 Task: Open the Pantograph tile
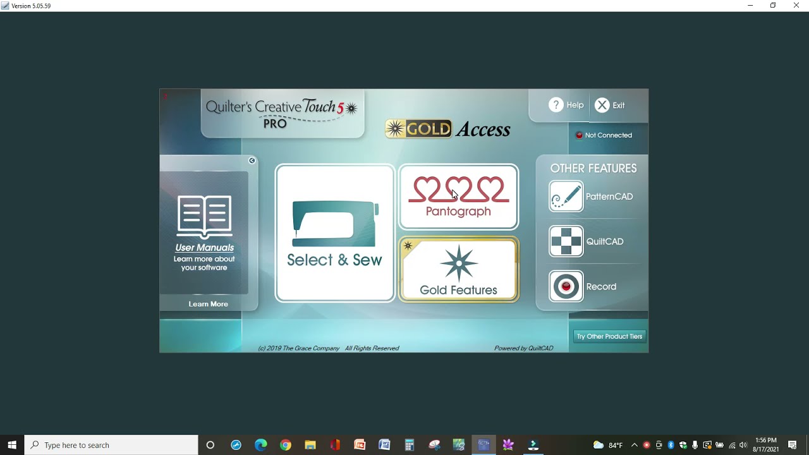pyautogui.click(x=459, y=197)
